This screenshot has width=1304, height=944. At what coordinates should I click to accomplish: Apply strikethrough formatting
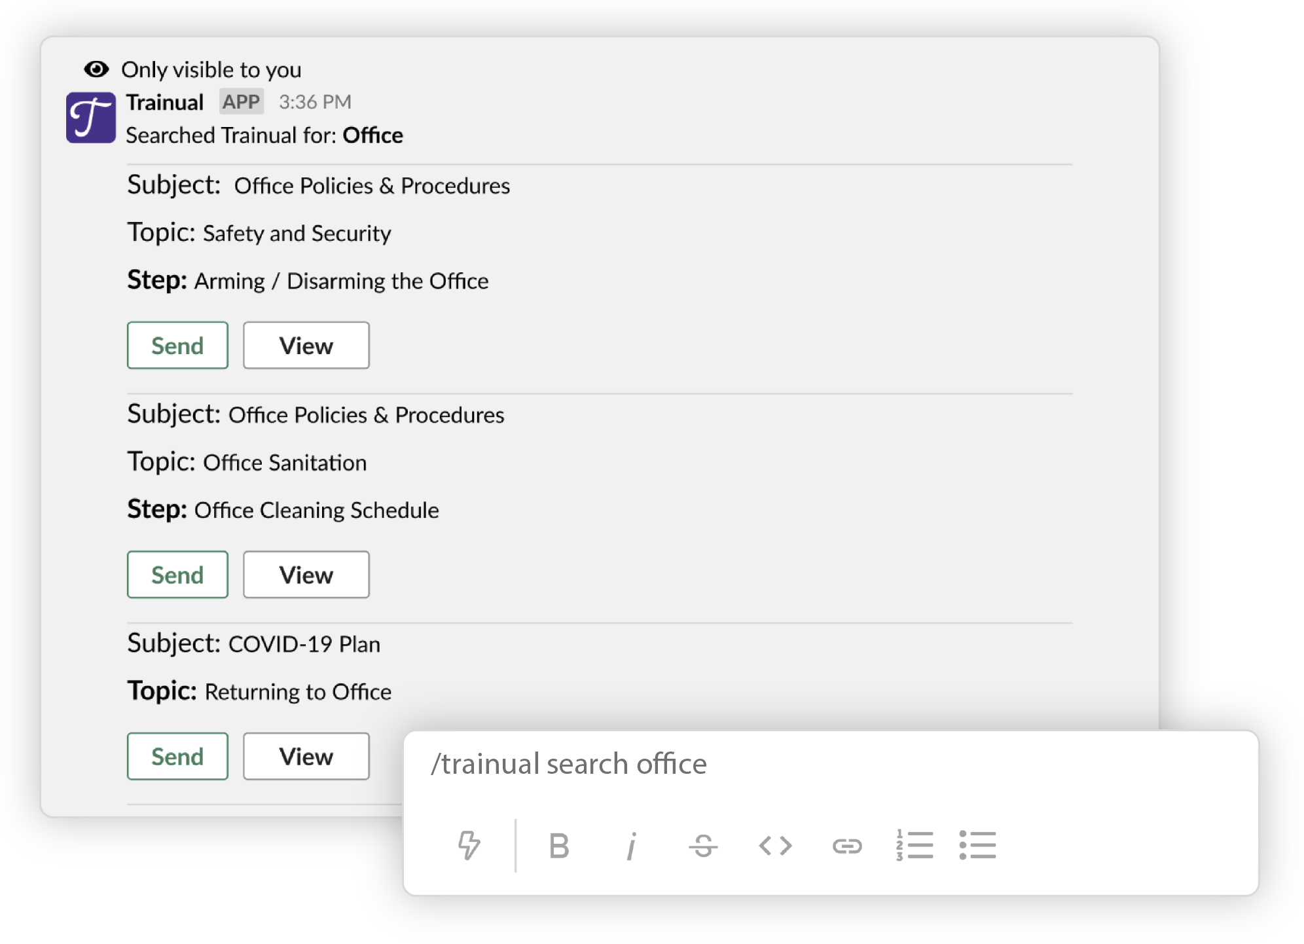pyautogui.click(x=703, y=845)
